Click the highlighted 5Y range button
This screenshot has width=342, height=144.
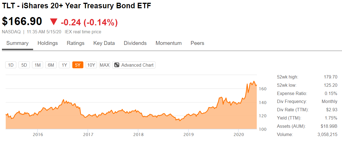pos(78,65)
